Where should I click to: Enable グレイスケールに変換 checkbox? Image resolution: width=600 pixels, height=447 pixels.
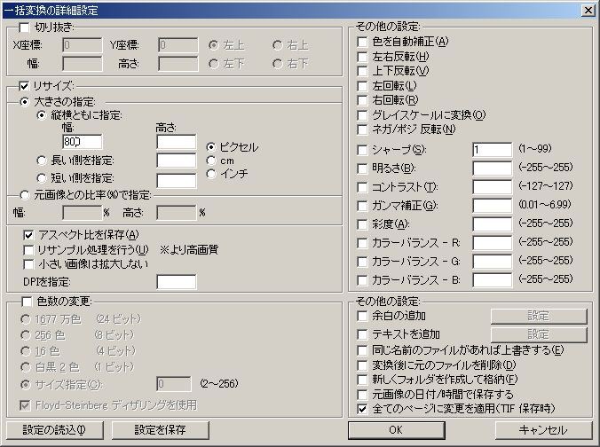point(362,115)
